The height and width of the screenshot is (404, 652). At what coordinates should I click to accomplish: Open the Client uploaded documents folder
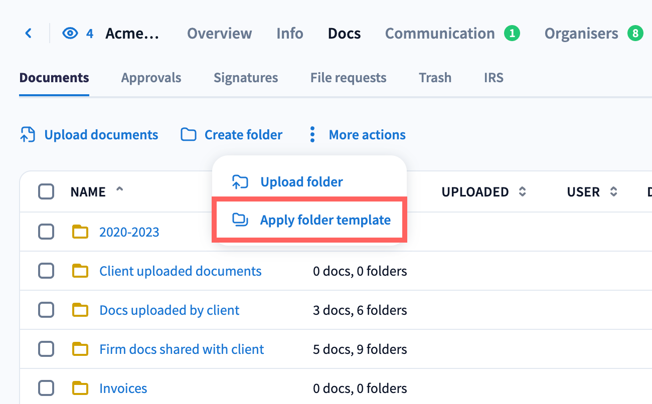point(181,271)
